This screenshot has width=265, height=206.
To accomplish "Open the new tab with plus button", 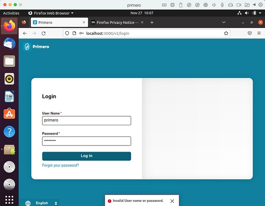I will click(x=152, y=23).
